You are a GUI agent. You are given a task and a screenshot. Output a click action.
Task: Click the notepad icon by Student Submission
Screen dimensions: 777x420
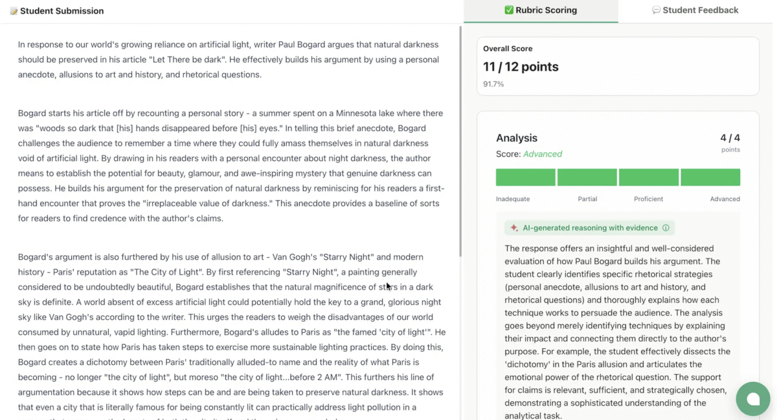point(14,11)
